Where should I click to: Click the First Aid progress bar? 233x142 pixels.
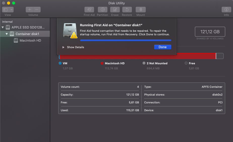(x=126, y=40)
